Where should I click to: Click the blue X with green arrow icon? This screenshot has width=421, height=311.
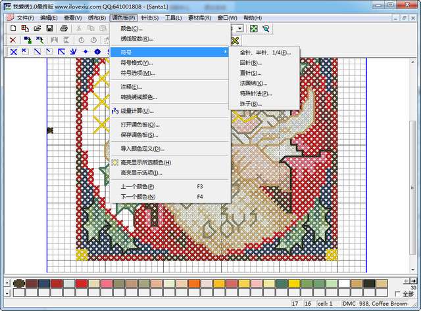[39, 40]
